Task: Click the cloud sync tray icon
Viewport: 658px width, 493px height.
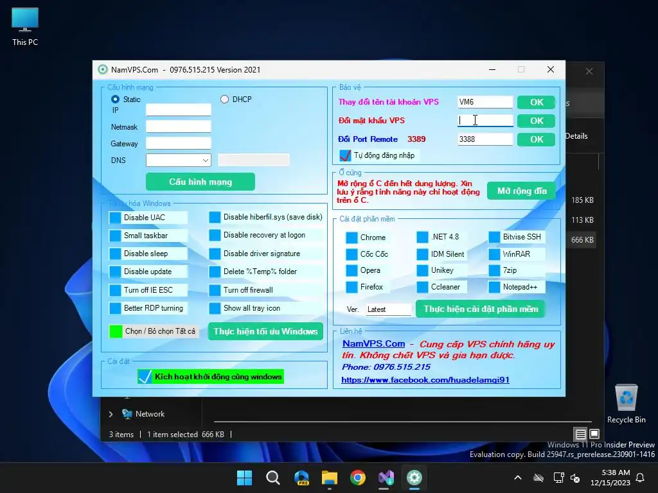Action: coord(538,478)
